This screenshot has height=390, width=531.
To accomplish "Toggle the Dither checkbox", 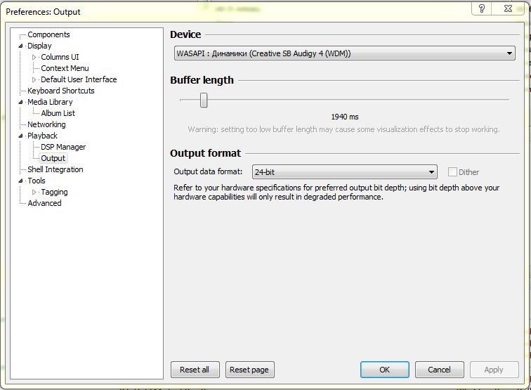I will [x=452, y=171].
